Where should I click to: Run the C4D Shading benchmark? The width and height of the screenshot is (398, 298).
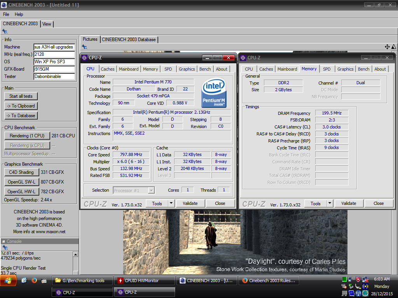(x=22, y=172)
